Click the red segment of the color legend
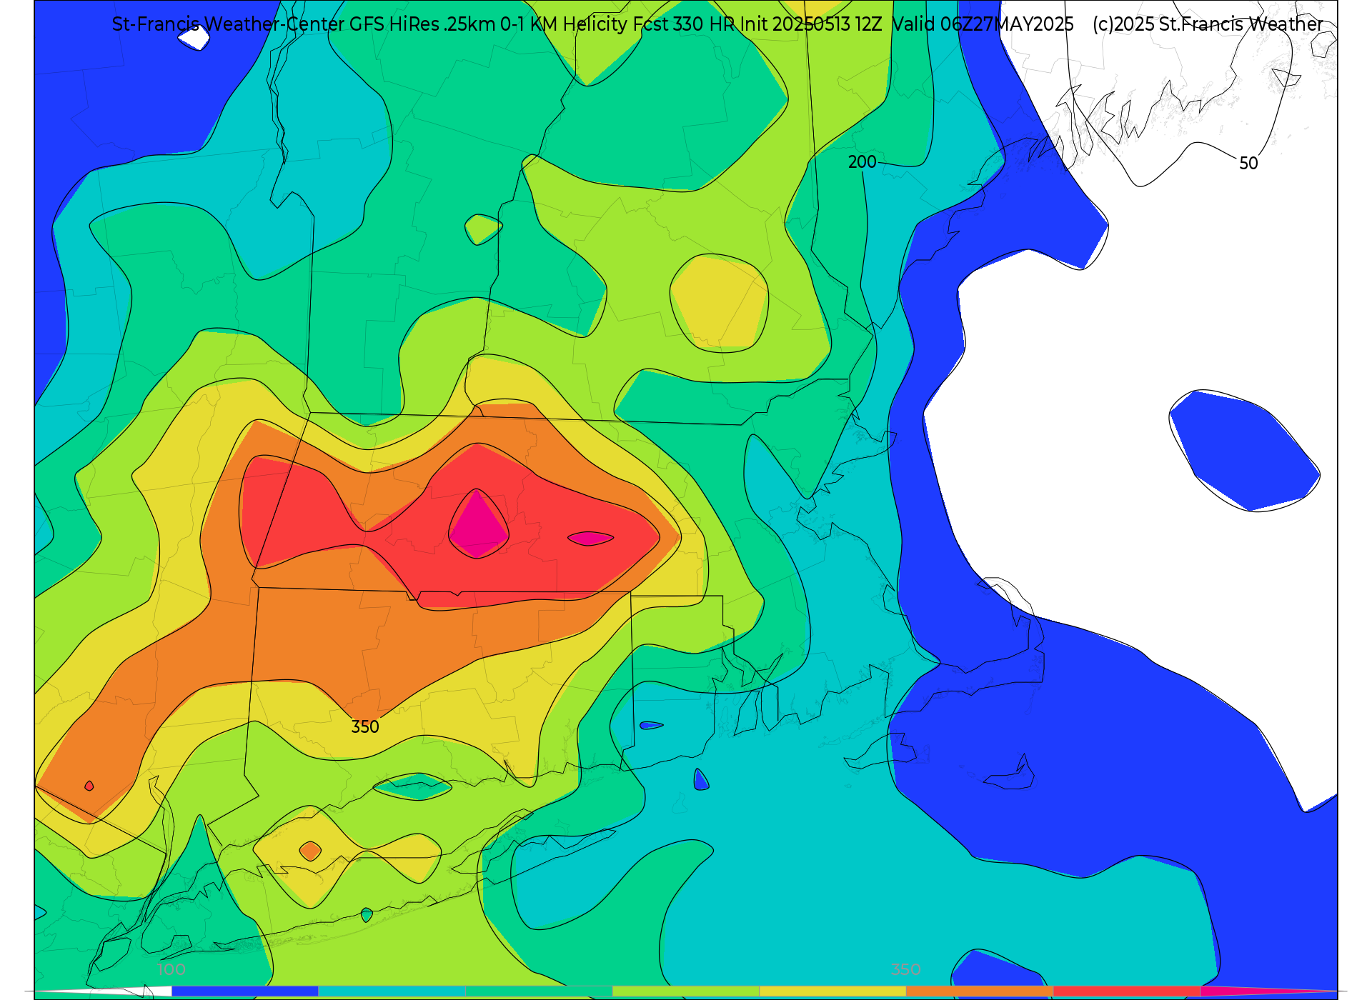Viewport: 1372px width, 1000px height. tap(1127, 991)
